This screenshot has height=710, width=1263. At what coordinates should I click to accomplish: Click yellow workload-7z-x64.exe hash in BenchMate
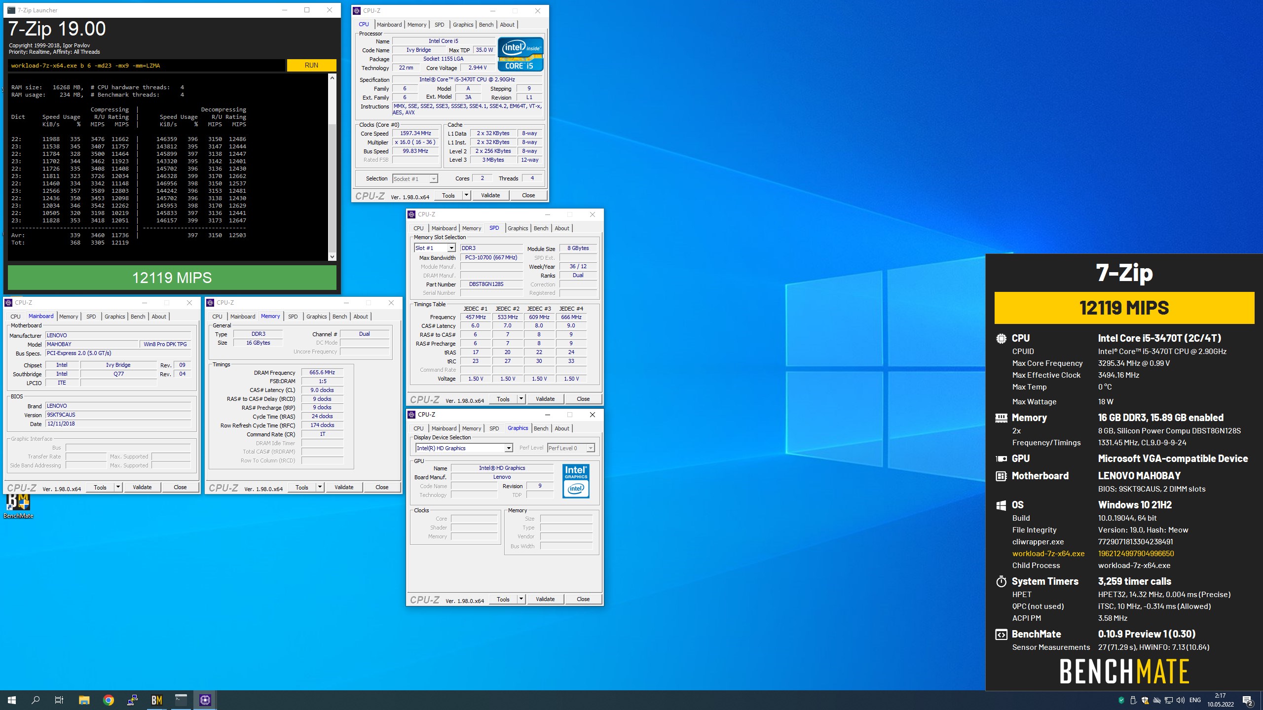[1136, 554]
